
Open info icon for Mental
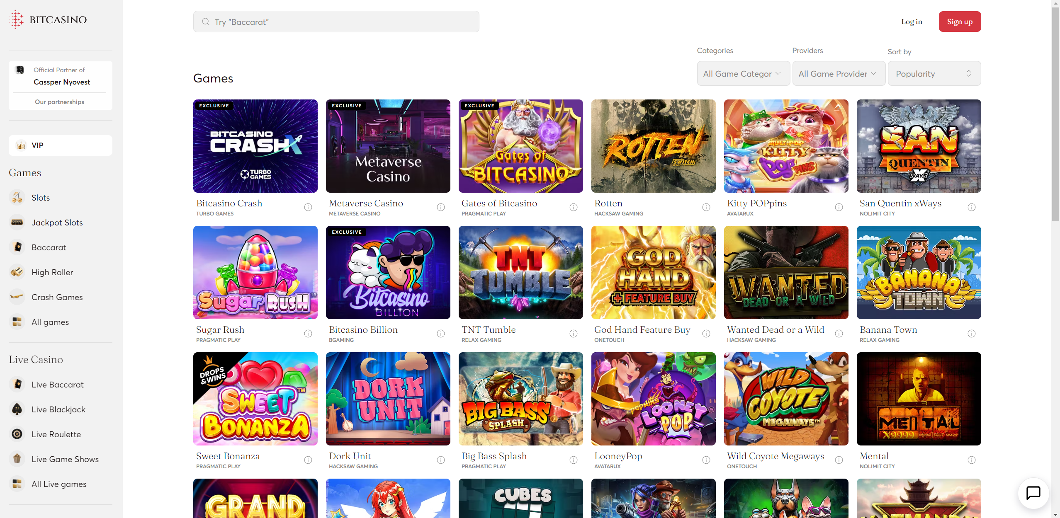[x=972, y=460]
